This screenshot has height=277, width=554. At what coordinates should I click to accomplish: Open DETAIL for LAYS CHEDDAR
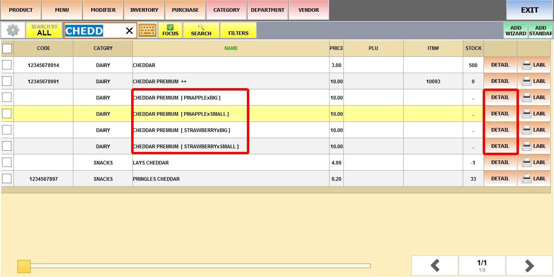[x=500, y=162]
